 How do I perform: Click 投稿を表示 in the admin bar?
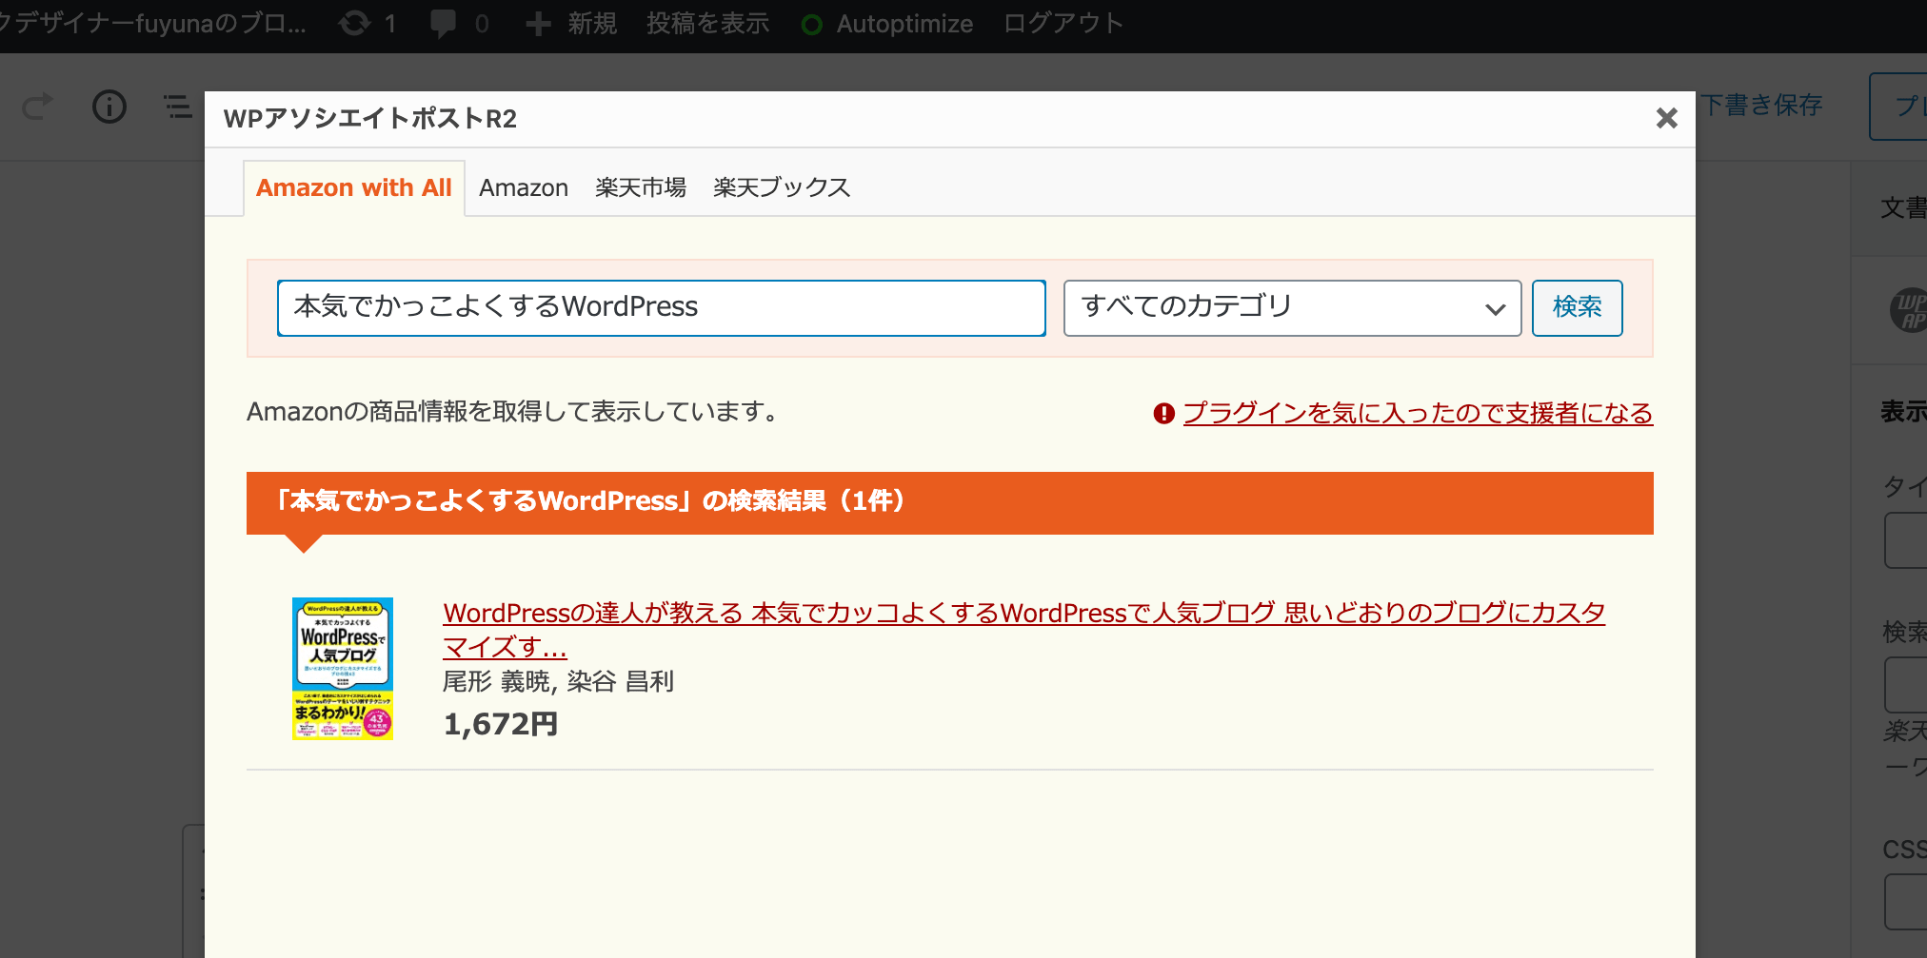tap(707, 24)
